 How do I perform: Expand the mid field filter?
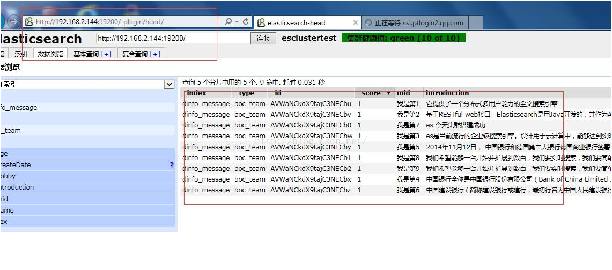tap(87, 199)
